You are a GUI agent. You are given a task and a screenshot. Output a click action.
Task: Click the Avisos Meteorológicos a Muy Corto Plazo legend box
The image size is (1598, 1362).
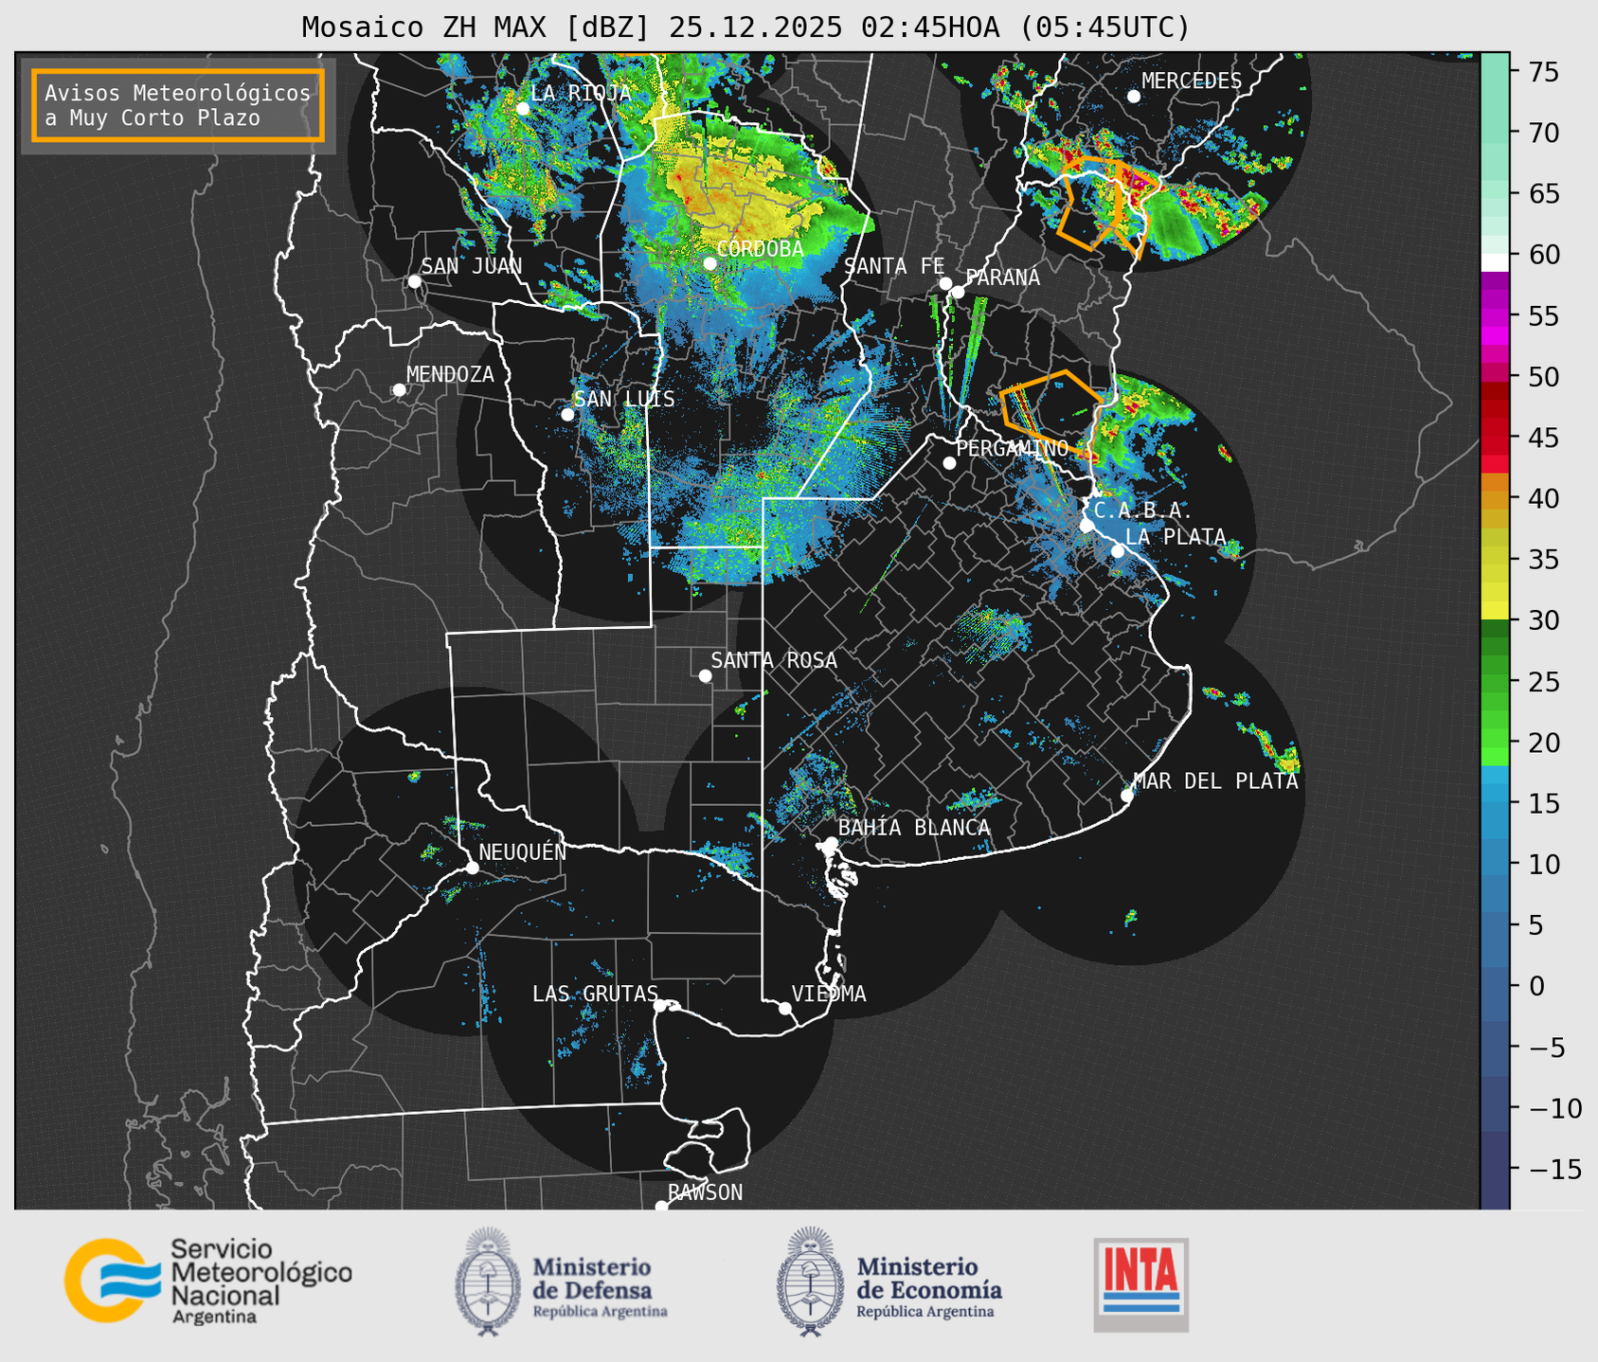pos(178,105)
